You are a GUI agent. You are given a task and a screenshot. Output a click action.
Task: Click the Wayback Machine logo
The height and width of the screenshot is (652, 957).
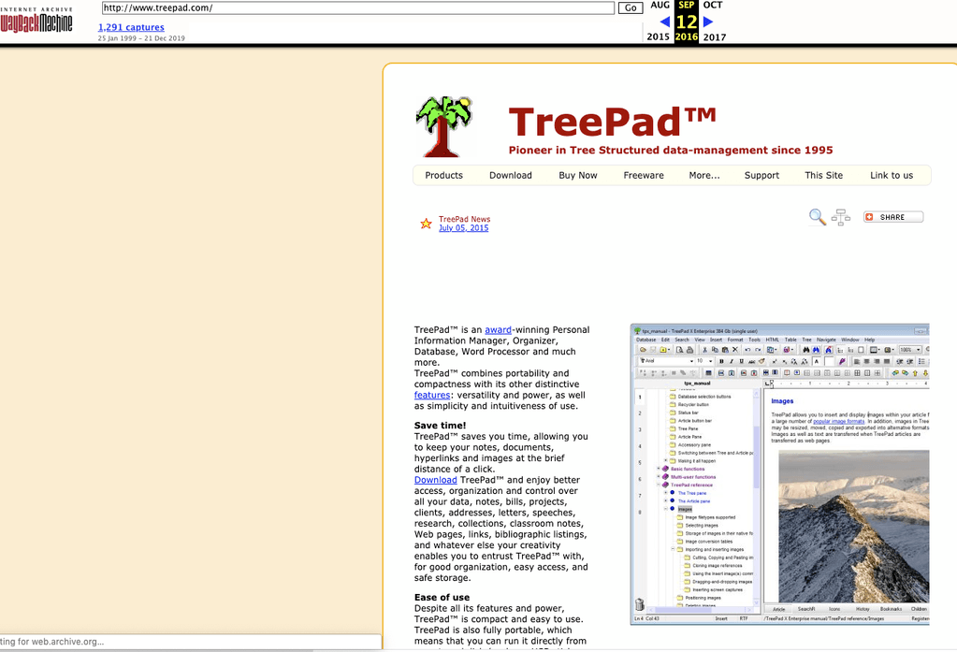36,20
